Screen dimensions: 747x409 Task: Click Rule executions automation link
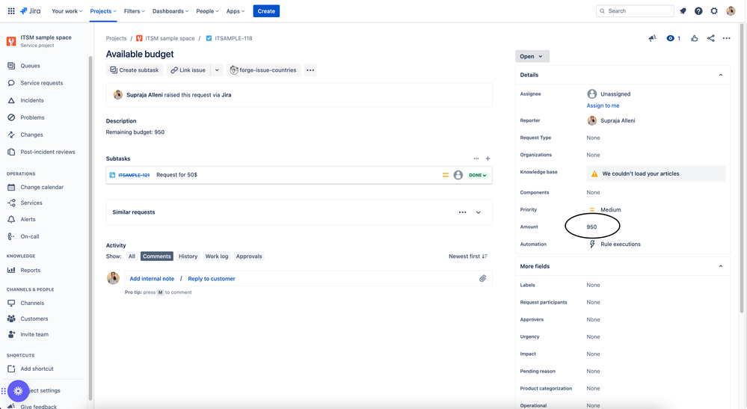(x=621, y=245)
